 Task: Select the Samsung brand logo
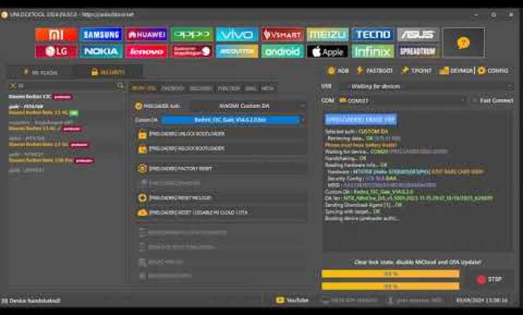[x=101, y=35]
